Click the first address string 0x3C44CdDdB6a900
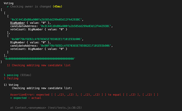The height and width of the screenshot is (111, 182). tap(46, 20)
